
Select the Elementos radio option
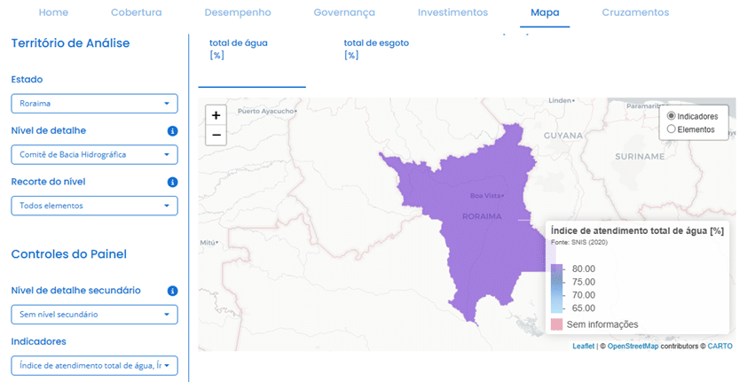tap(671, 129)
